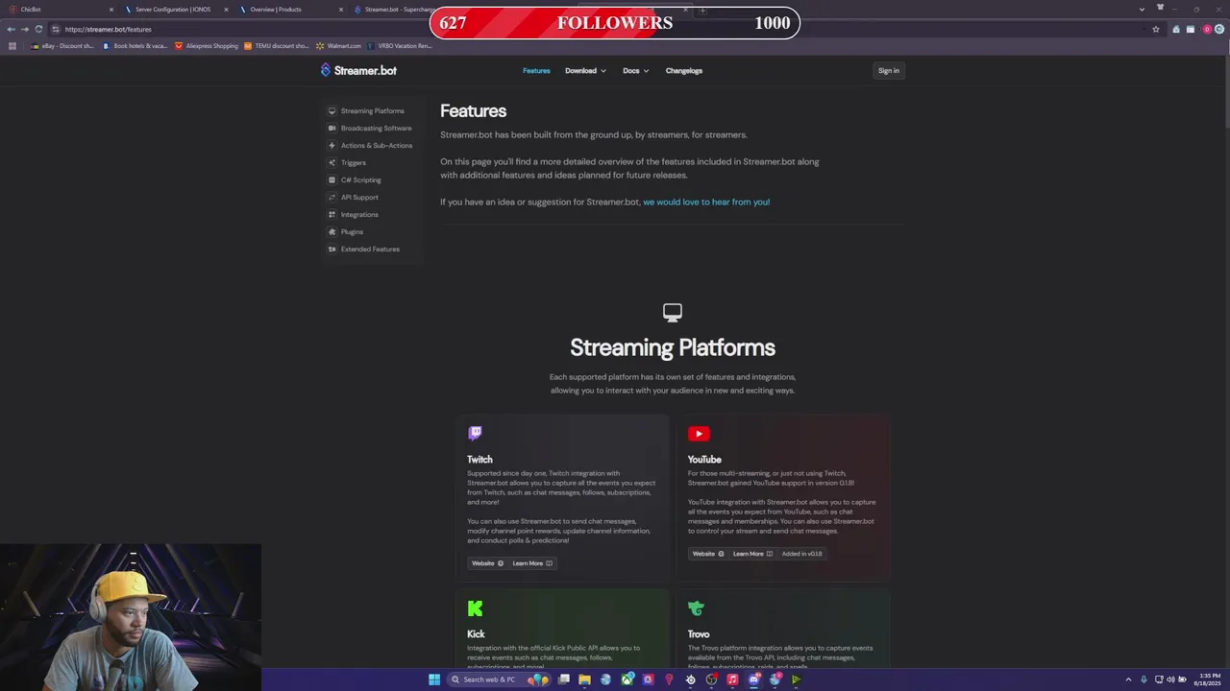The height and width of the screenshot is (691, 1230).
Task: Click the C# Scripting icon in the sidebar
Action: point(332,179)
